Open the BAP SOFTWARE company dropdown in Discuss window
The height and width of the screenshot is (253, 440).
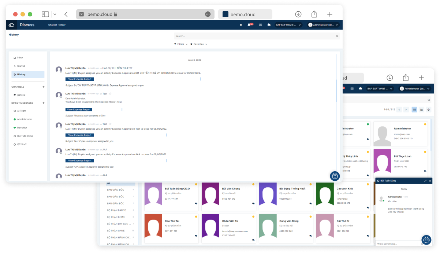pyautogui.click(x=288, y=25)
